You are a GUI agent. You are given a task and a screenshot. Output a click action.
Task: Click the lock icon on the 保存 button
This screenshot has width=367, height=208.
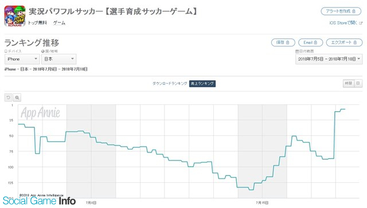[x=288, y=42]
